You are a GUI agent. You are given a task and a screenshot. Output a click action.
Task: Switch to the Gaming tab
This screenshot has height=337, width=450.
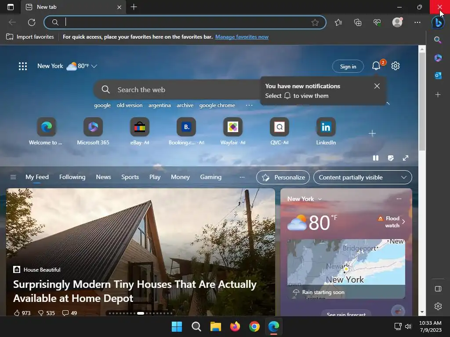[210, 177]
